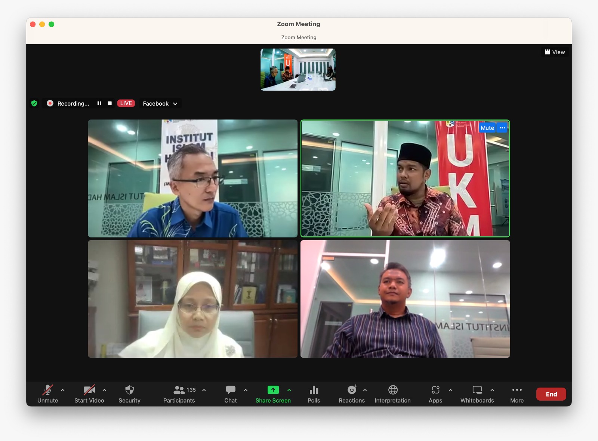
Task: Mute the active speaker via Mute button
Action: click(x=487, y=128)
